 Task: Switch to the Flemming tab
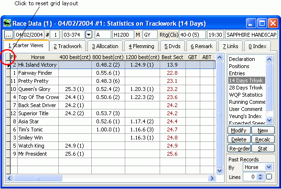[x=141, y=46]
